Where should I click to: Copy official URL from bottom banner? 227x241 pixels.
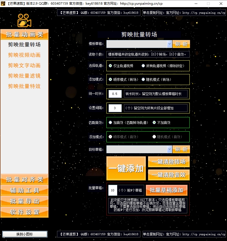tap(184, 234)
